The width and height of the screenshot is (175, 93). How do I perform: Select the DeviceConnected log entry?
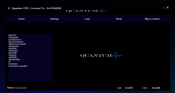click(16, 42)
